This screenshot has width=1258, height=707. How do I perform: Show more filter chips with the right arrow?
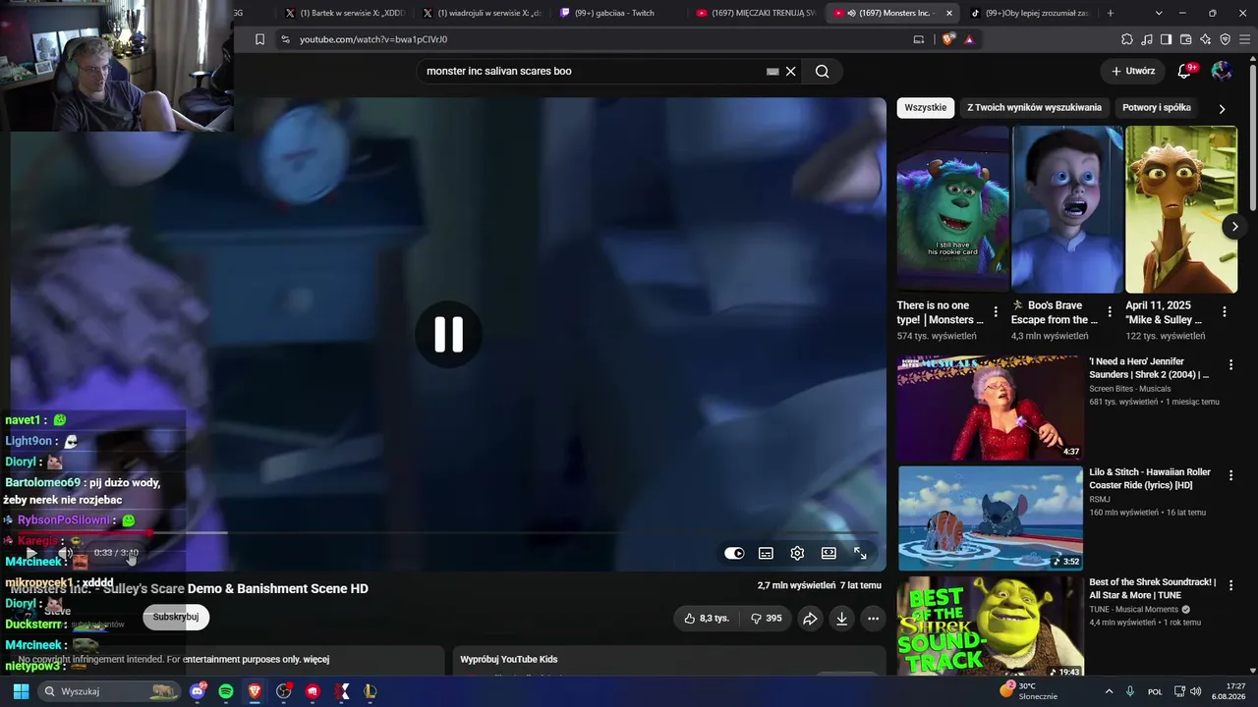click(x=1222, y=109)
